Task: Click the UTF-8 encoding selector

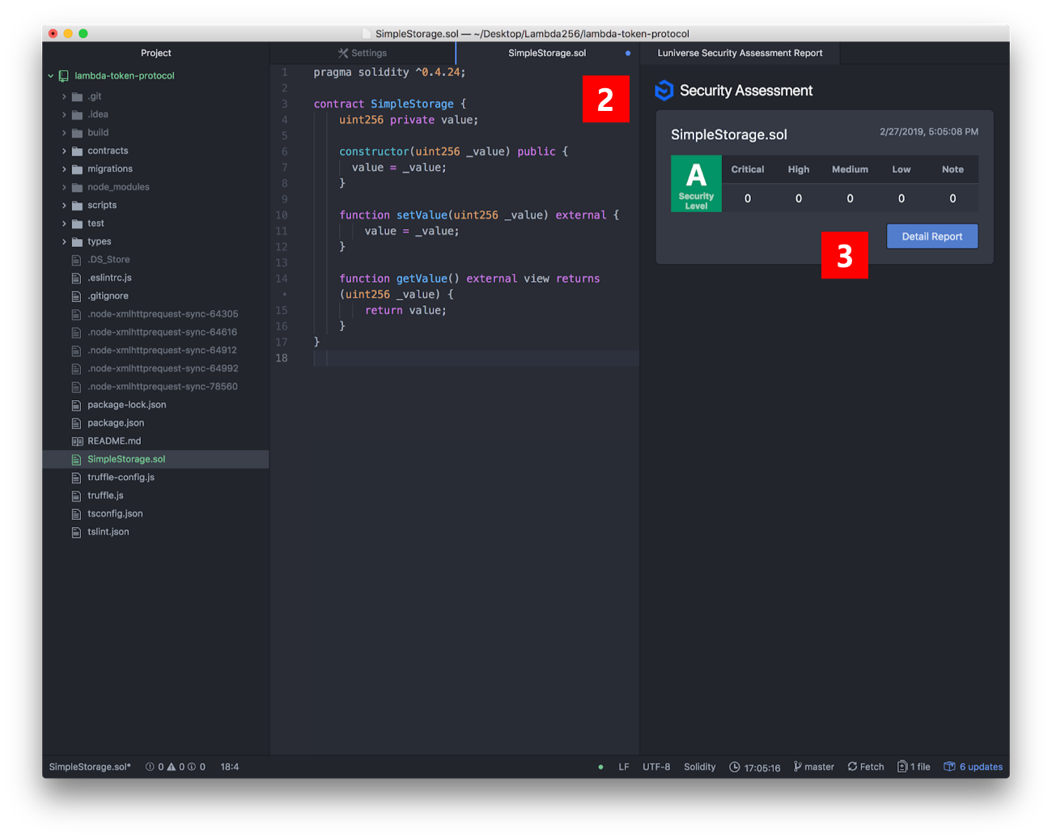Action: click(x=656, y=767)
